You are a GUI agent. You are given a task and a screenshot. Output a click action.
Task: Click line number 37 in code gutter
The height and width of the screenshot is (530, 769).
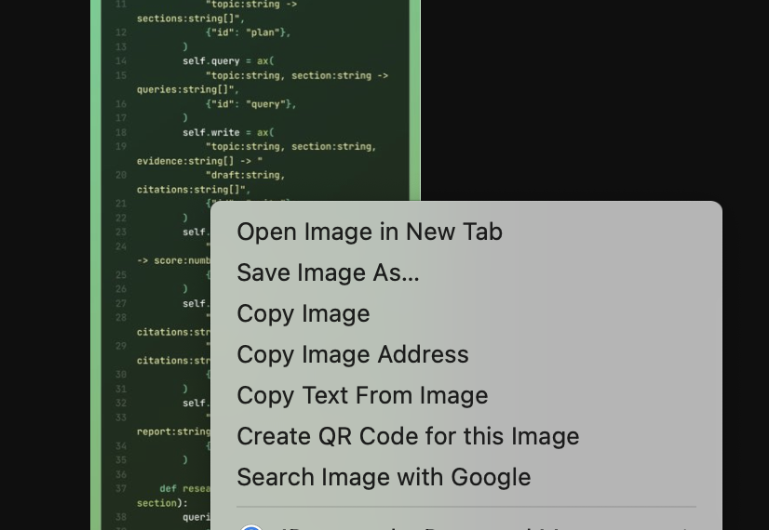point(121,489)
